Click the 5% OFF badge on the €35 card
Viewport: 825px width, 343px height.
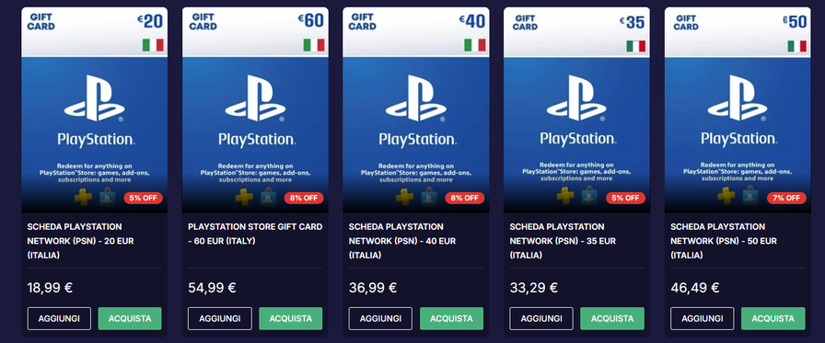[x=625, y=198]
